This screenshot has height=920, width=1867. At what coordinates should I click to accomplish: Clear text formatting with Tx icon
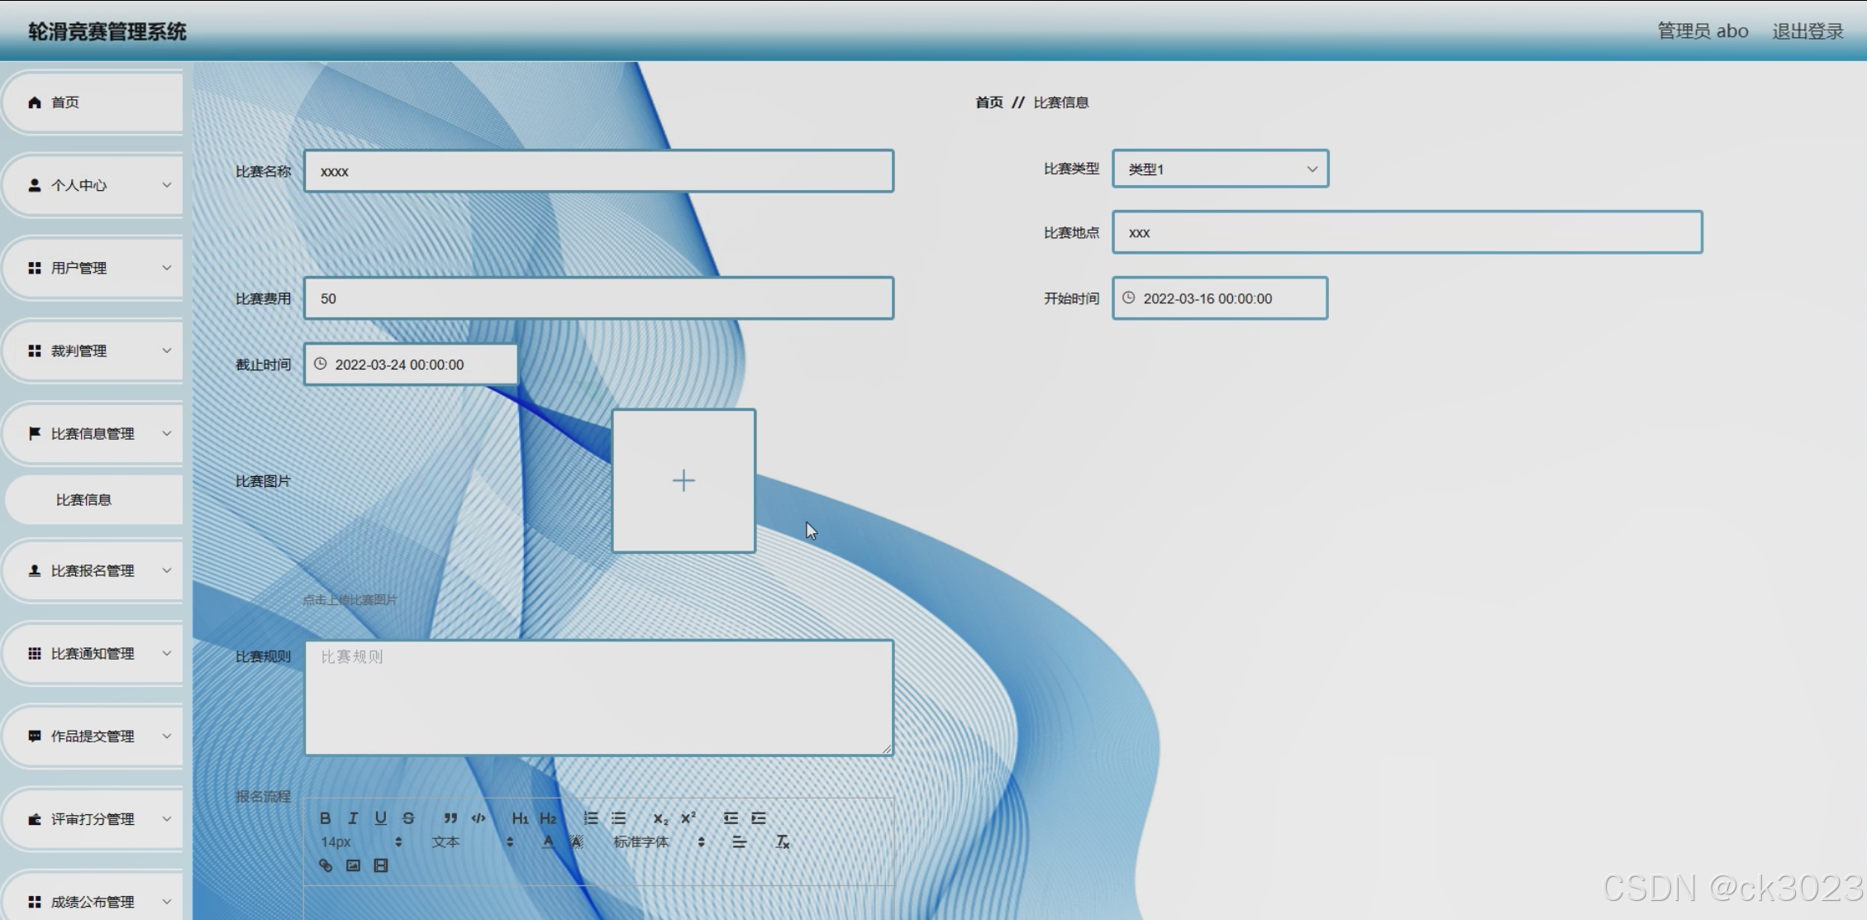coord(782,842)
